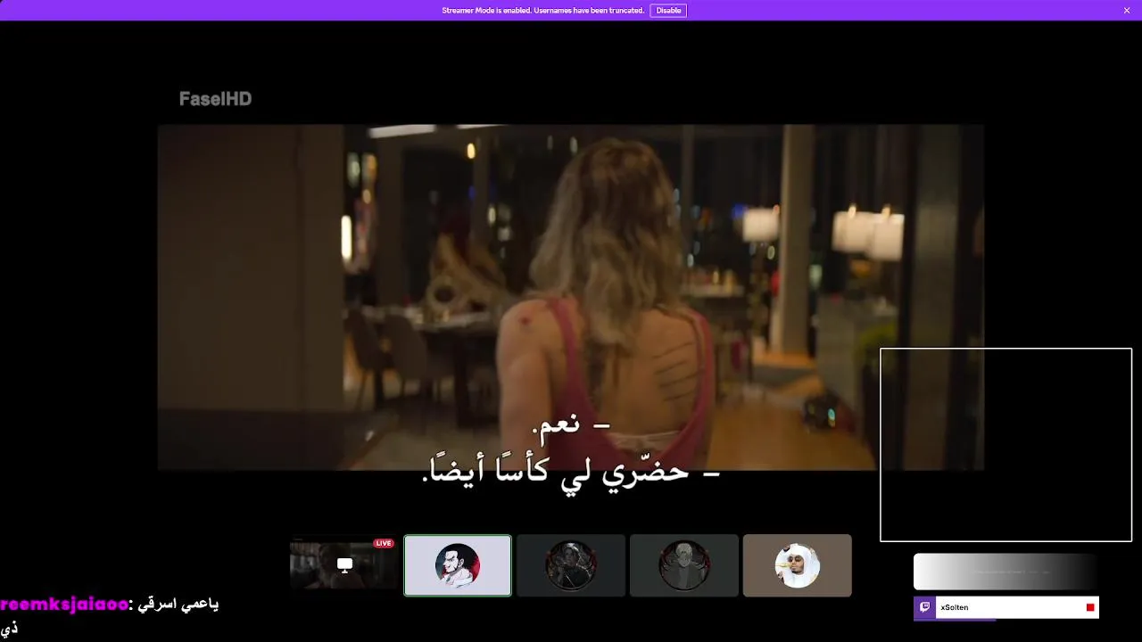
Task: Dismiss the Streamer Mode banner
Action: [x=1127, y=11]
